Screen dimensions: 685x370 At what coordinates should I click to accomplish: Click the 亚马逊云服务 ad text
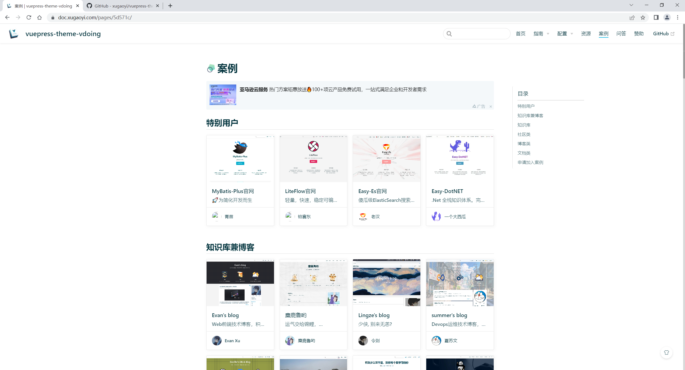tap(333, 90)
